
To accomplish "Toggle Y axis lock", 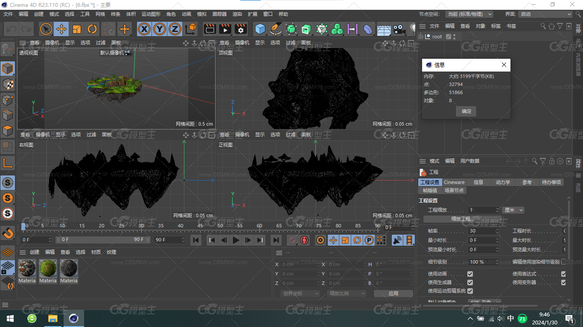I will pyautogui.click(x=160, y=29).
